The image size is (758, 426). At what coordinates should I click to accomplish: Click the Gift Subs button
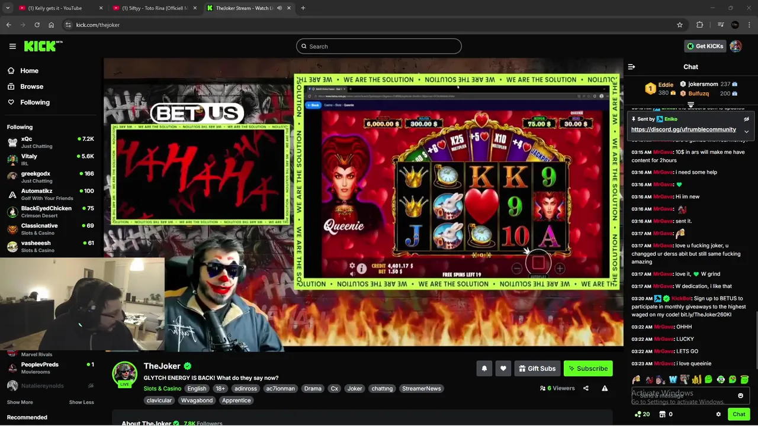537,369
